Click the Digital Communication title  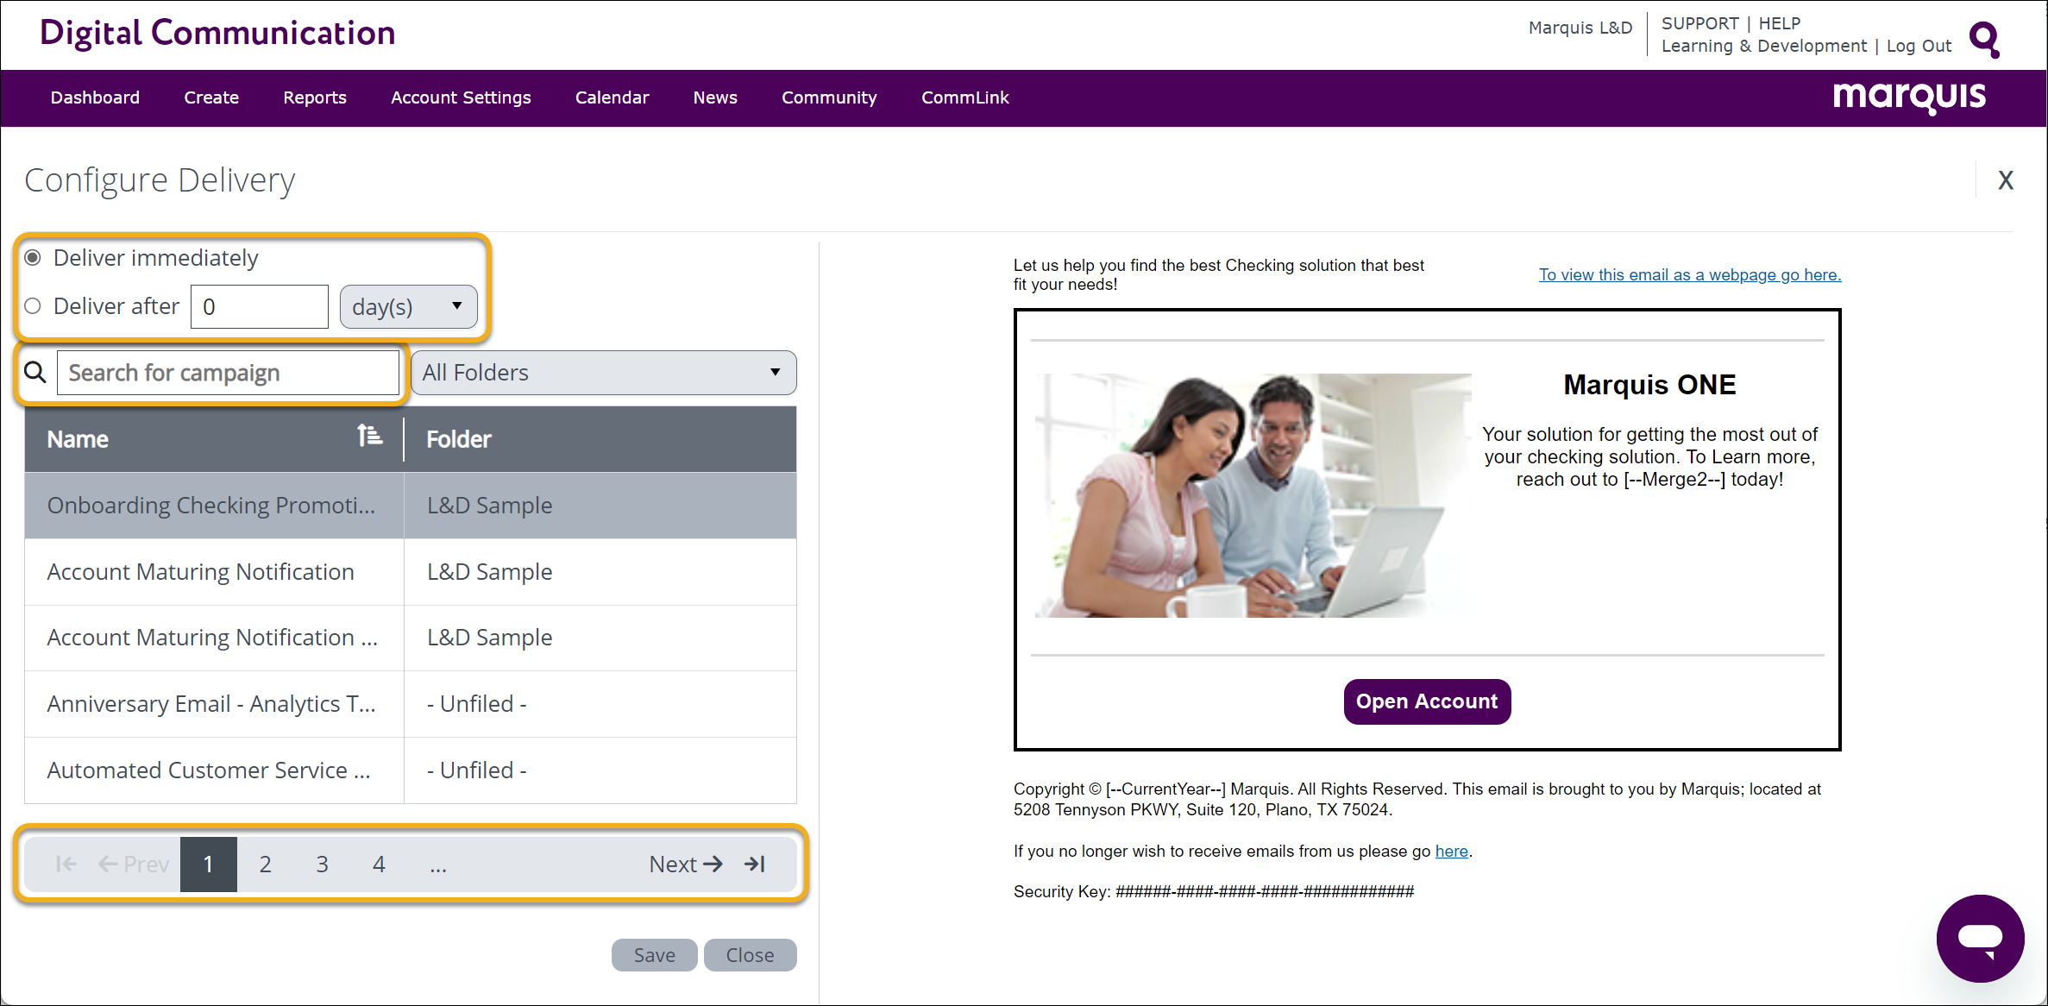click(217, 33)
